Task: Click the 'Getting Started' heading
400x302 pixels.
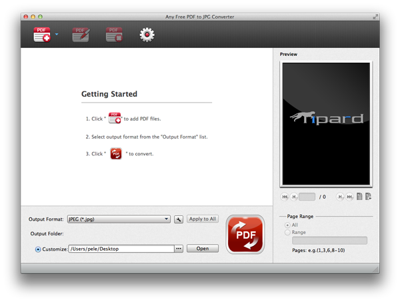Action: tap(109, 94)
